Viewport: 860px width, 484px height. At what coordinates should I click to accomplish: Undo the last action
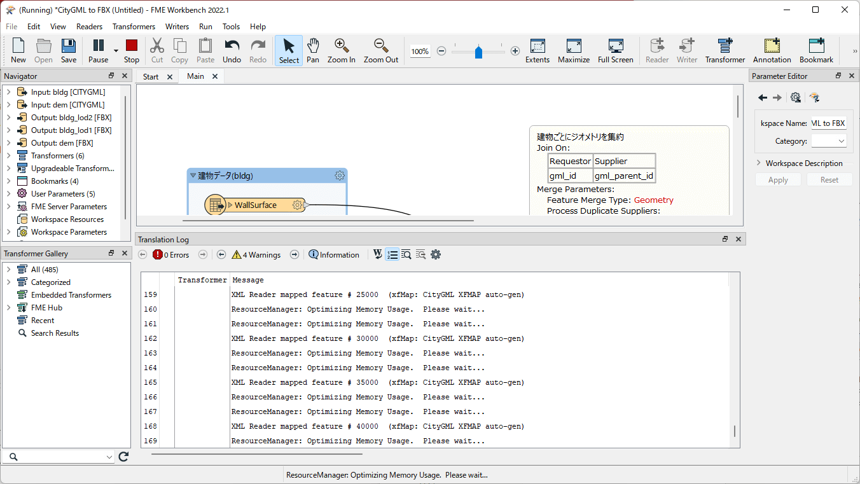[232, 51]
